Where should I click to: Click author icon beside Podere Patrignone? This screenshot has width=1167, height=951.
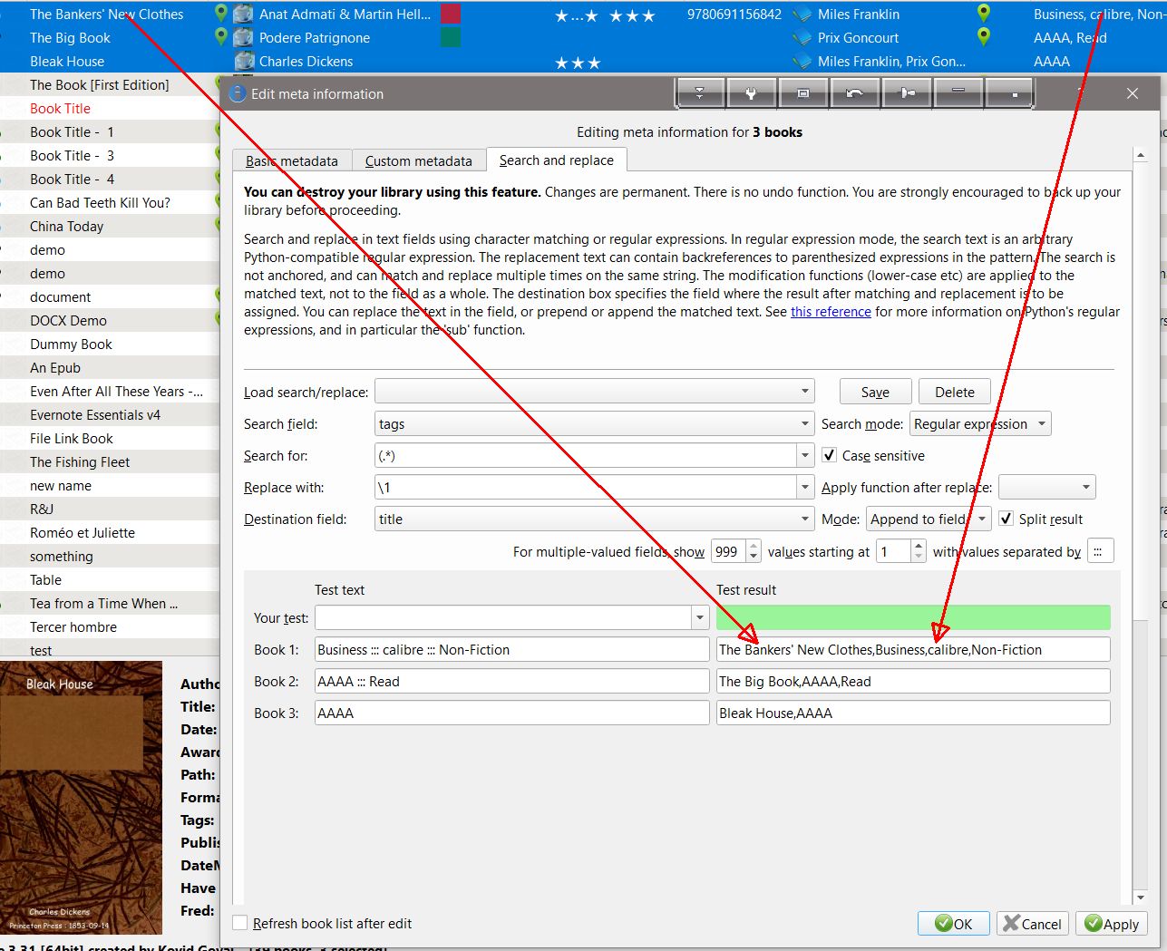(243, 37)
